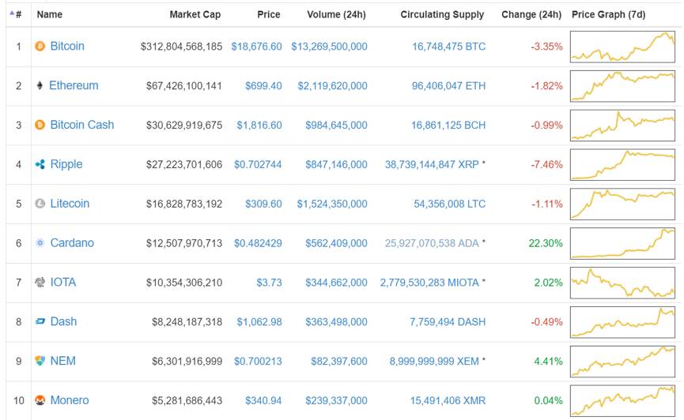The height and width of the screenshot is (420, 684).
Task: Open Bitcoin's $18,676.60 price link
Action: pyautogui.click(x=256, y=47)
